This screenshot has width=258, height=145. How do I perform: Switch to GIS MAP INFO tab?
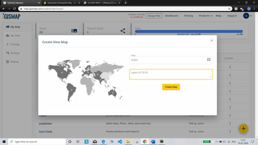pos(101,3)
